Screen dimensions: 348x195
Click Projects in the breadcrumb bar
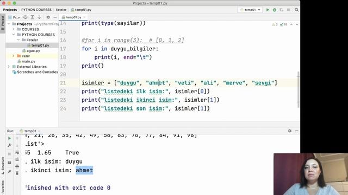[x=10, y=10]
